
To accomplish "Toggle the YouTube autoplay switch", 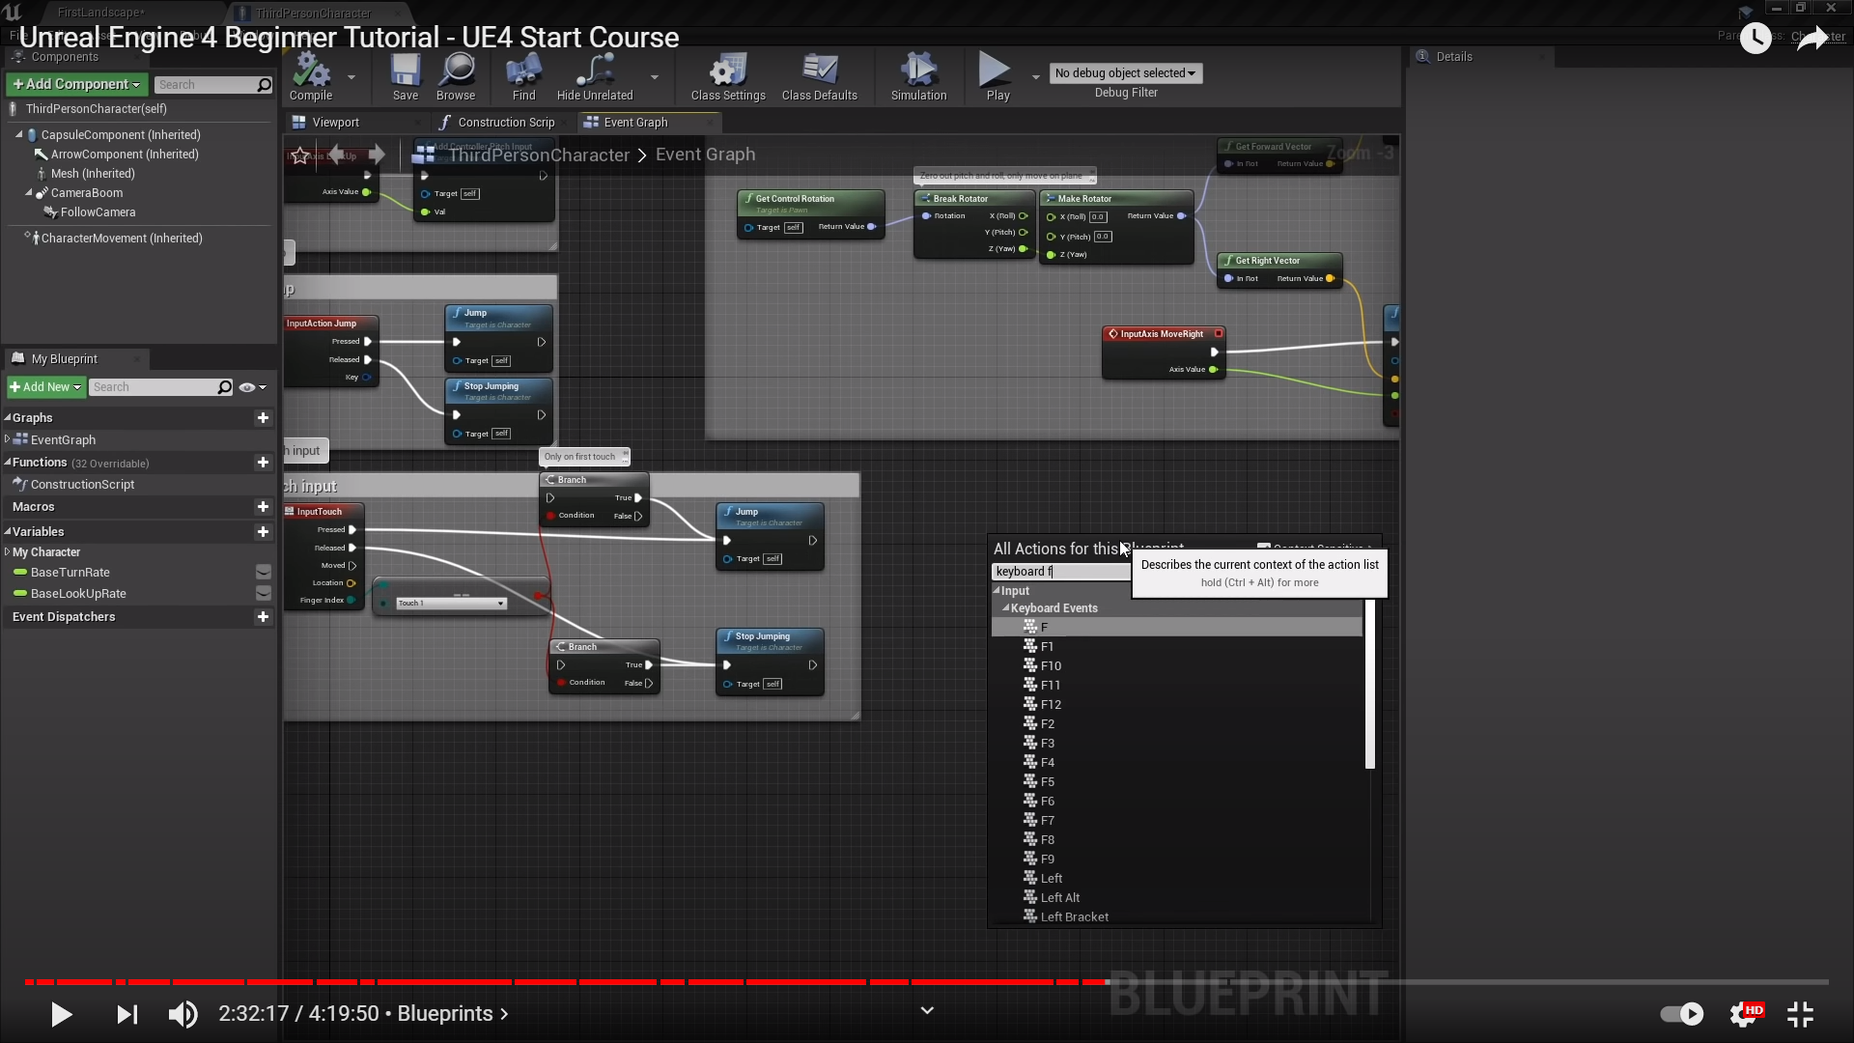I will [1681, 1014].
